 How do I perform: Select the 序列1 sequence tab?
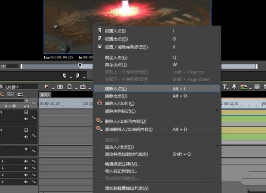45,95
